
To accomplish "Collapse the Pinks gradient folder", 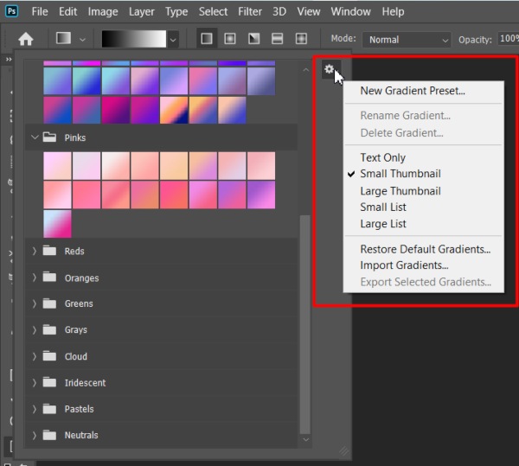I will point(35,137).
